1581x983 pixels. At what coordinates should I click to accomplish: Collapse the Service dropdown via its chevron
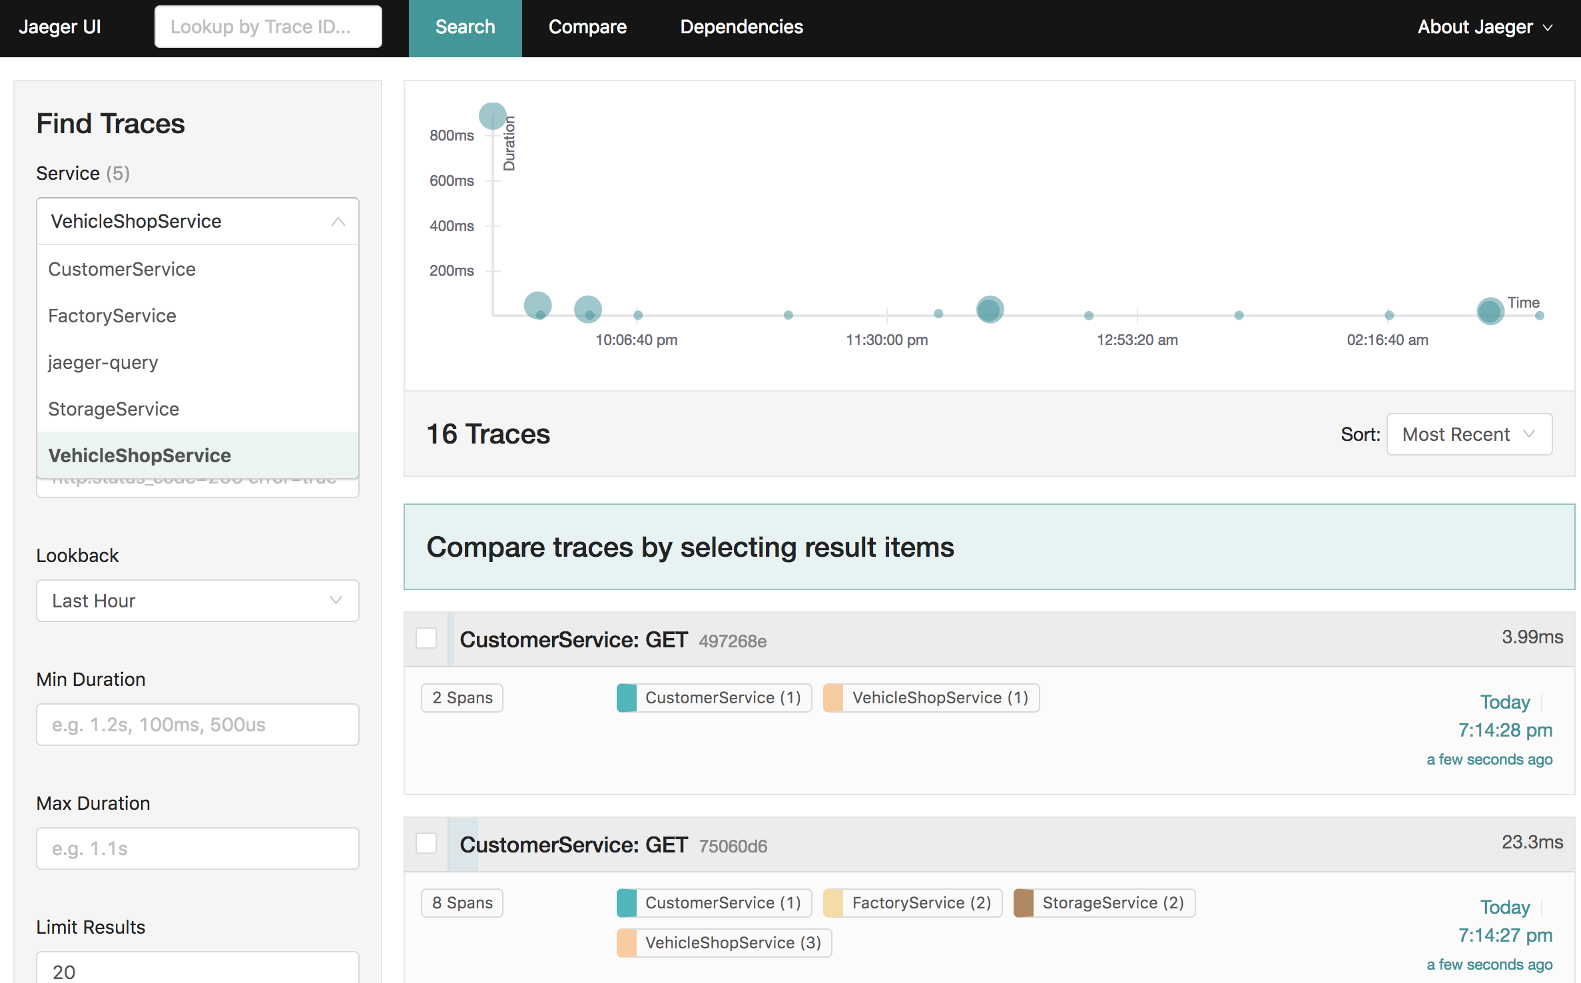click(x=338, y=221)
